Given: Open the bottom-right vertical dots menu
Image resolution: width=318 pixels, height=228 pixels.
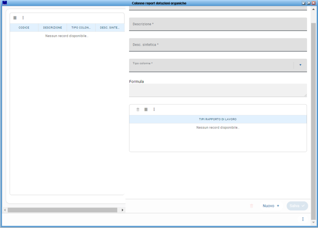Looking at the screenshot, I should click(x=303, y=219).
